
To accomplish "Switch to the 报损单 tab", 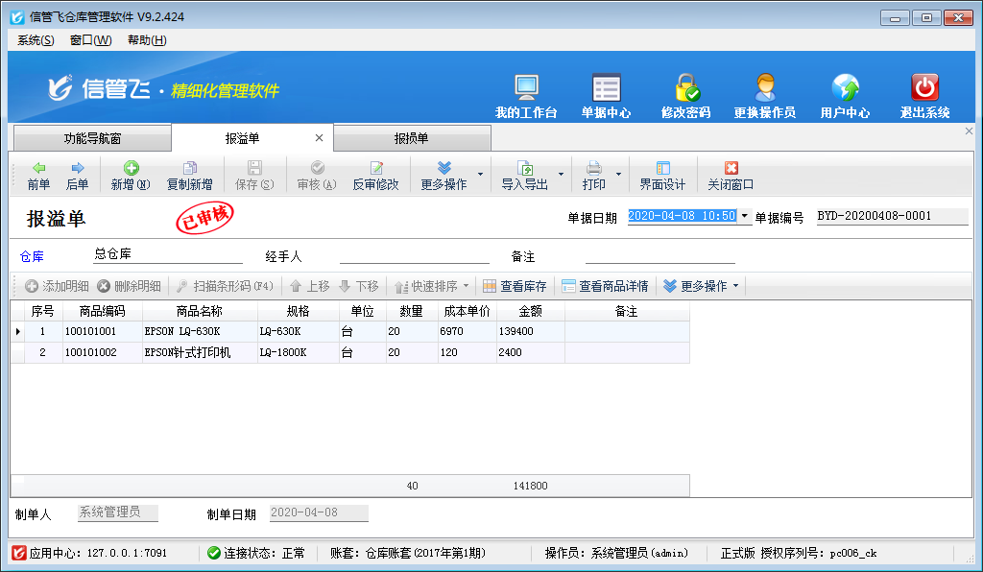I will [411, 139].
